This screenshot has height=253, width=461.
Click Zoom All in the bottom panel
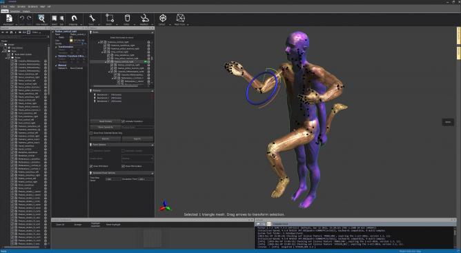(60, 225)
